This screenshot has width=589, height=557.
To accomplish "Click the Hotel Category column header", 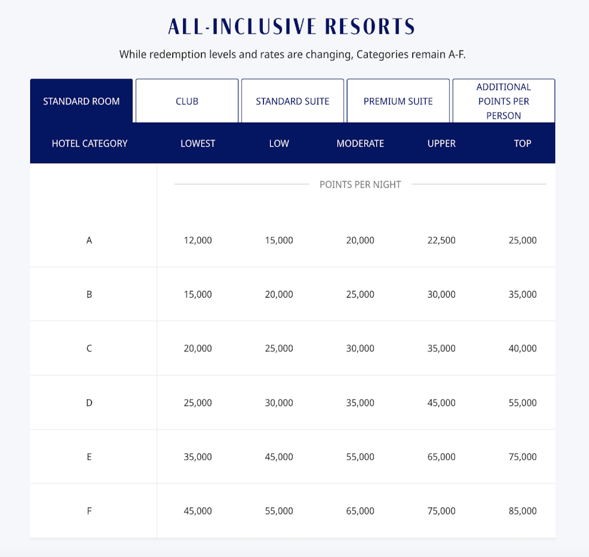I will (90, 144).
